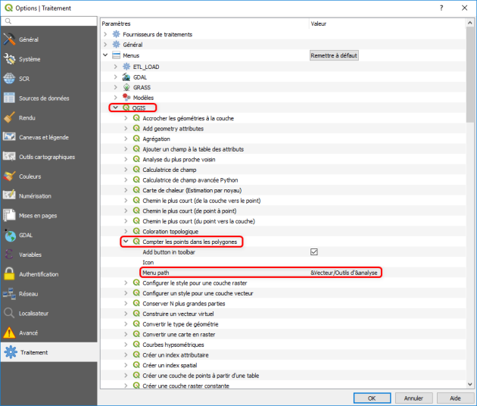Select Coloration topologique entry
This screenshot has width=477, height=406.
point(170,231)
